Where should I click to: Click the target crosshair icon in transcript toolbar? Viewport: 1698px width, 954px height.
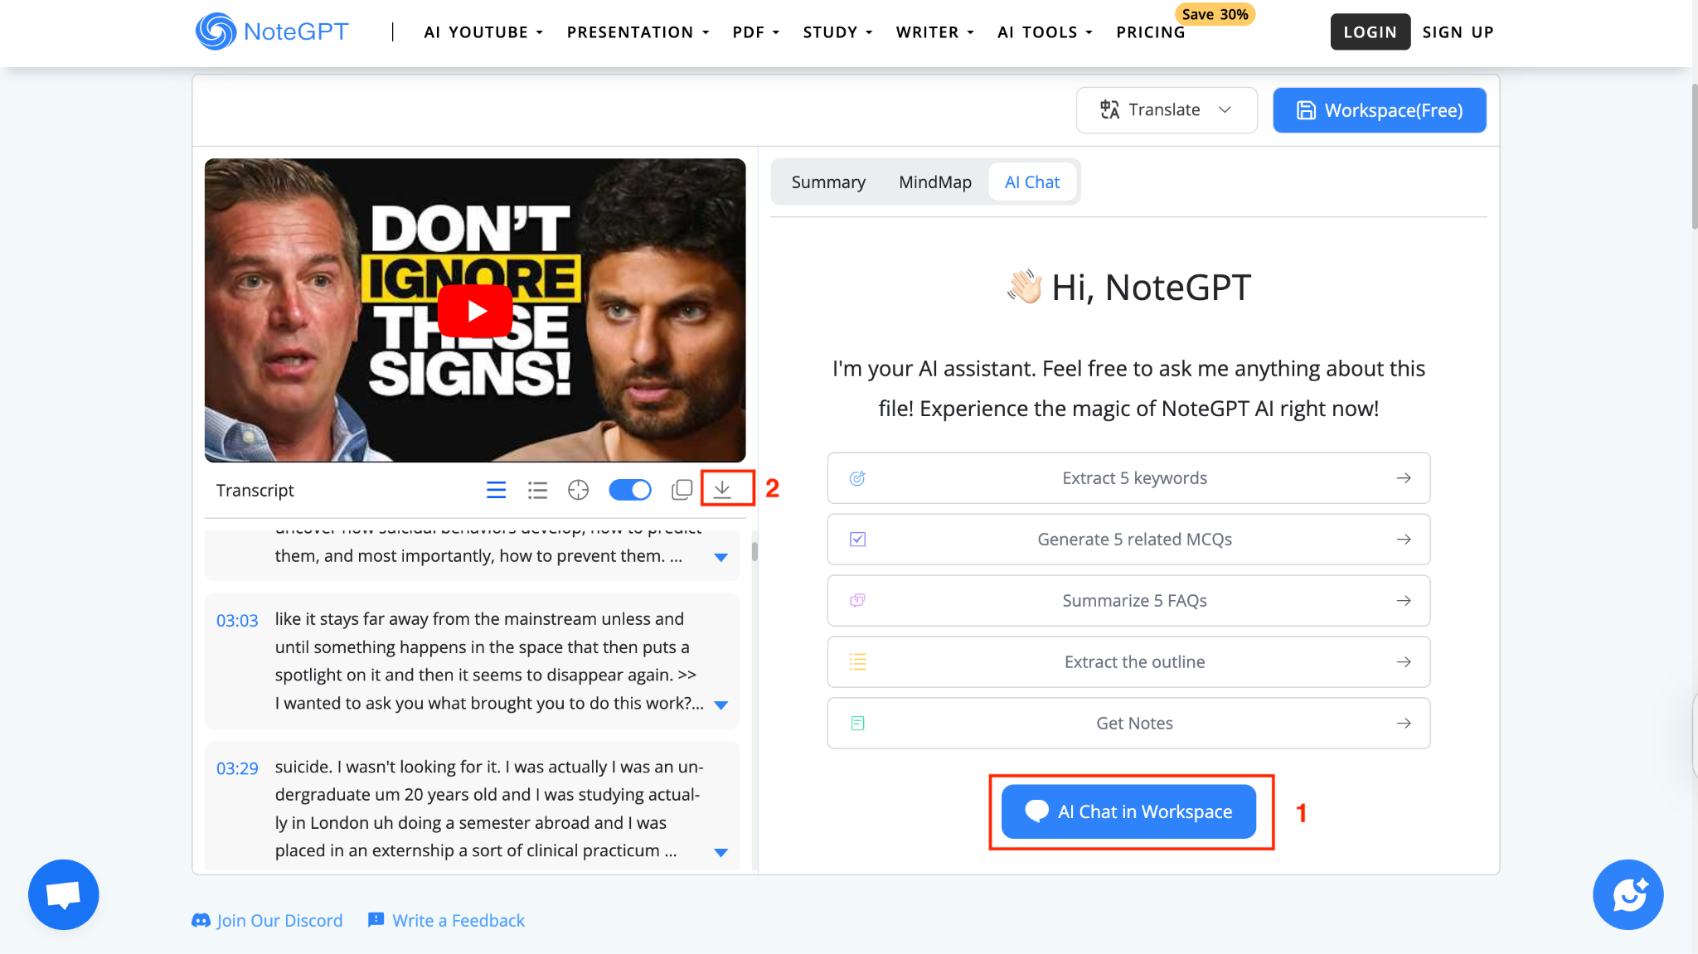[578, 490]
